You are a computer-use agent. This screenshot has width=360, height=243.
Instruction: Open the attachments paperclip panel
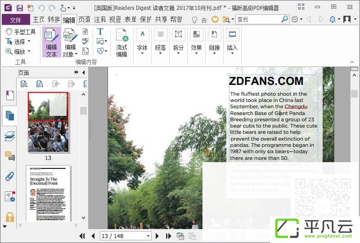9,176
